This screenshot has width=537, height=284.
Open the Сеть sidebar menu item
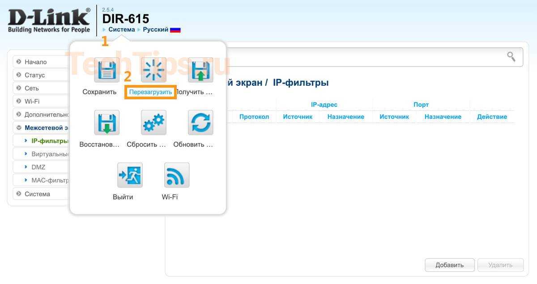[x=32, y=88]
